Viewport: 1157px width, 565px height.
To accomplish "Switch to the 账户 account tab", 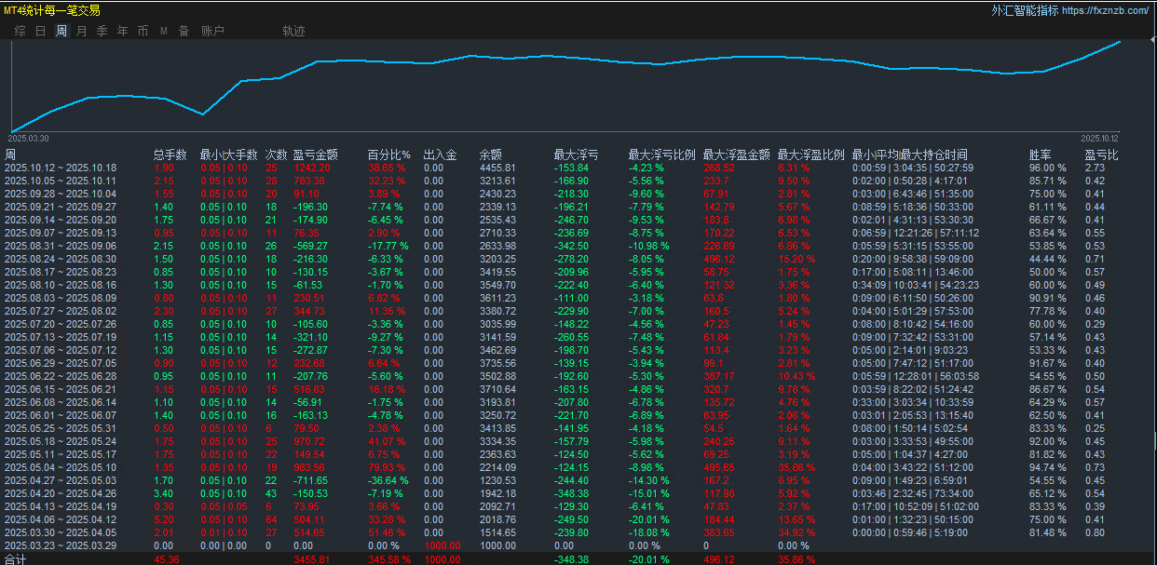I will point(212,31).
